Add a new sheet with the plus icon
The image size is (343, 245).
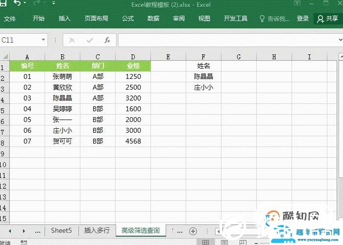pos(193,231)
